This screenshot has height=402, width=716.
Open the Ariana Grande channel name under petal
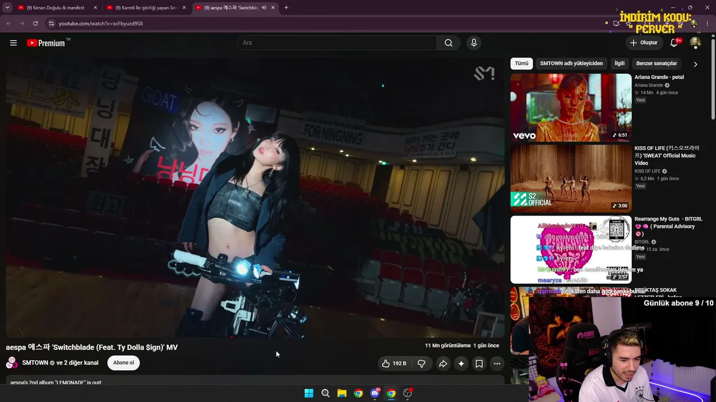pos(648,85)
